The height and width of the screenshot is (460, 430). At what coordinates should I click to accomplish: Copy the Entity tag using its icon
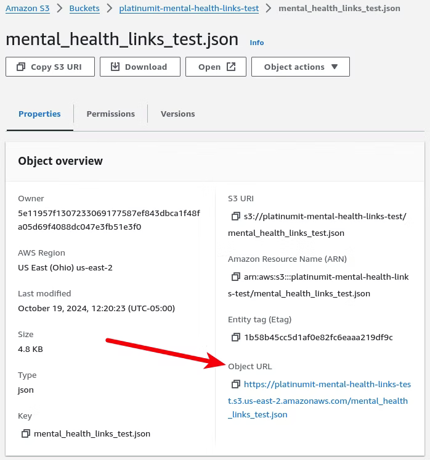(235, 337)
